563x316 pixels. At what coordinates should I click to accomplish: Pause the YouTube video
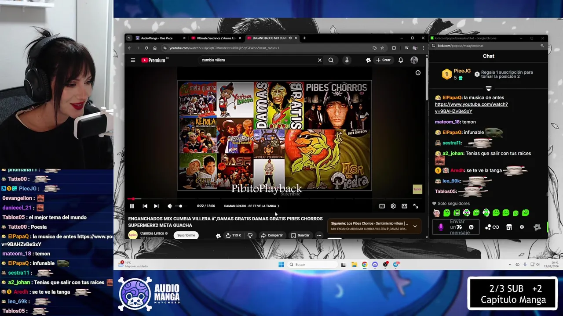click(x=132, y=206)
